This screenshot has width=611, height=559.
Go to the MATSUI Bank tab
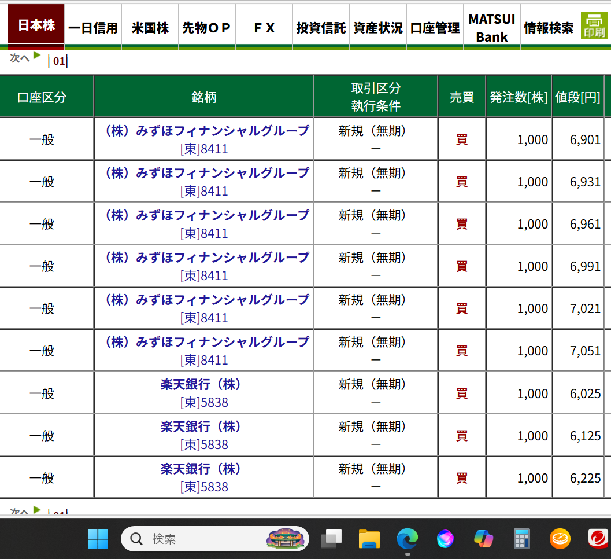click(x=491, y=27)
